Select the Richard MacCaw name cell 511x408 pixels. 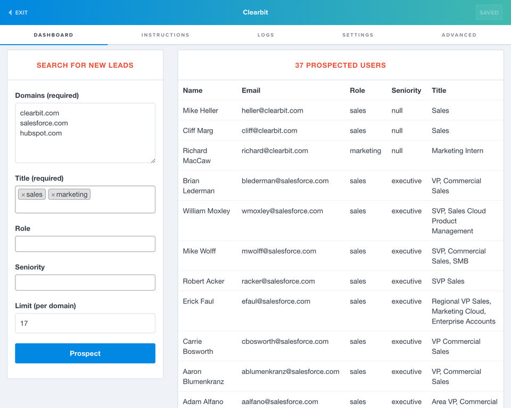click(197, 156)
